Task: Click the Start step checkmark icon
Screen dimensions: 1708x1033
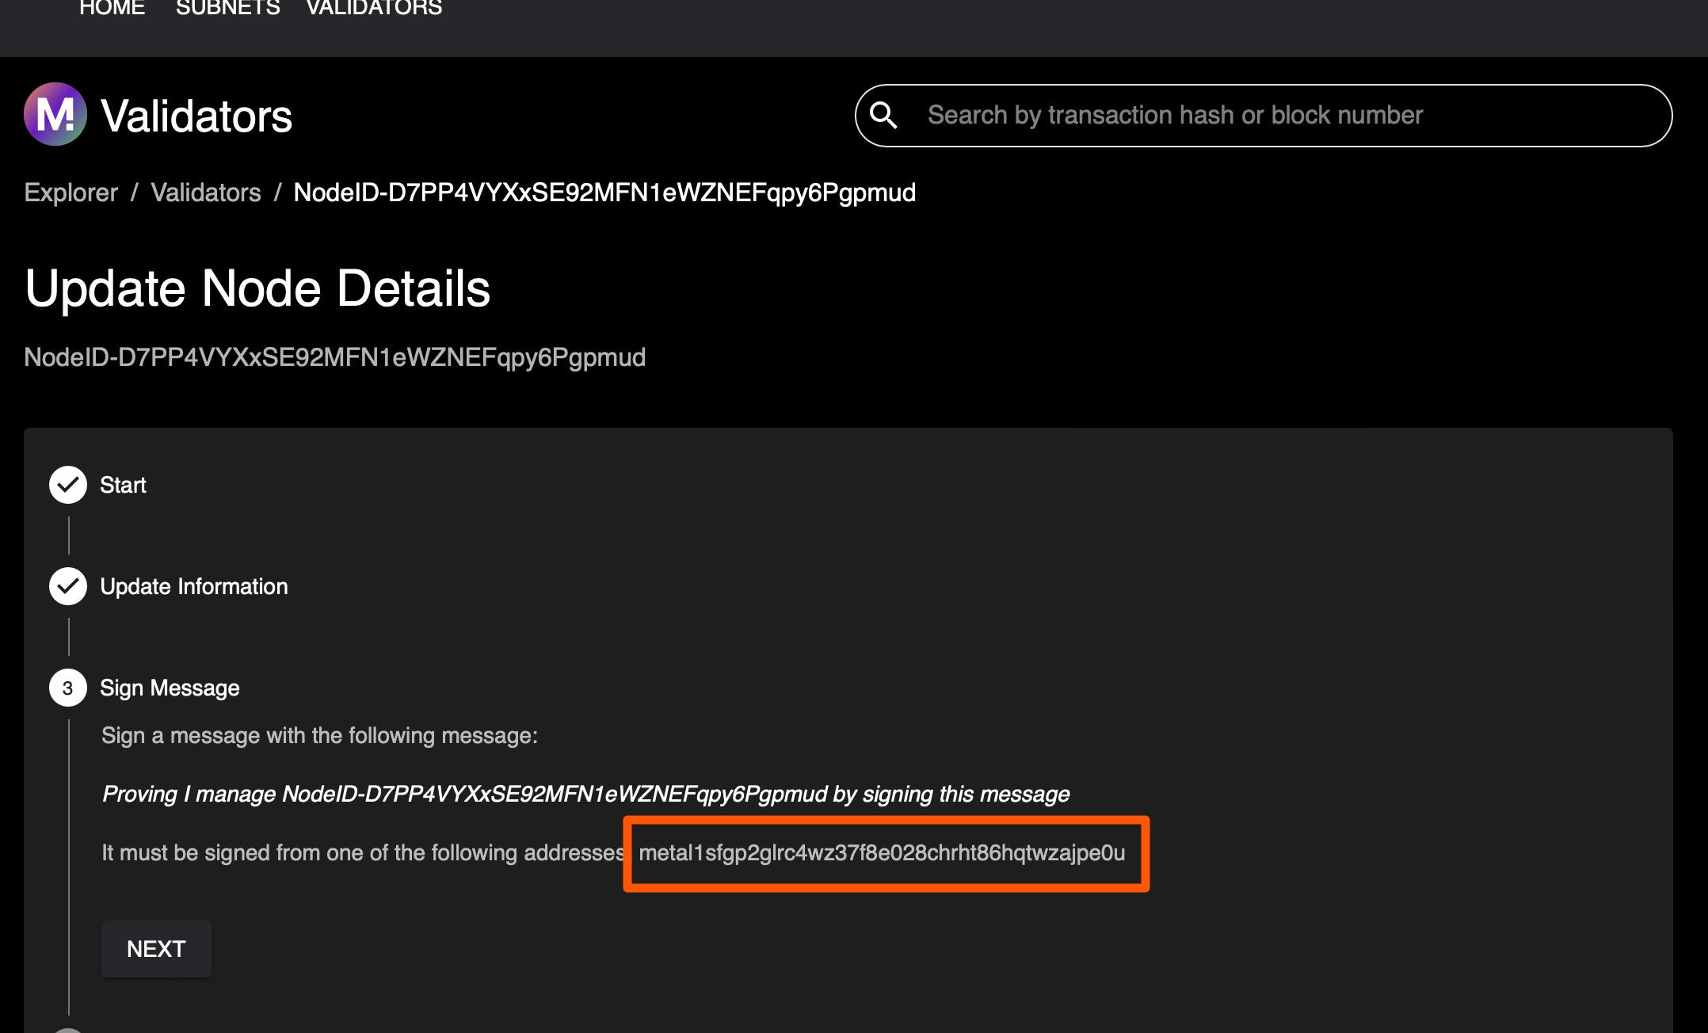Action: (x=68, y=485)
